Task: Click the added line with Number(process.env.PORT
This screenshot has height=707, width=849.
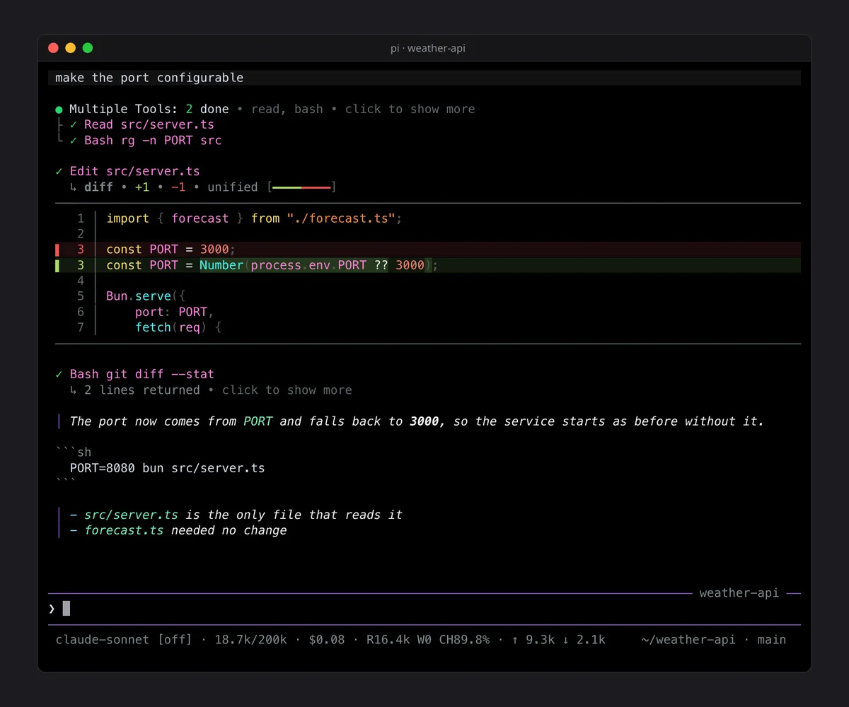Action: (272, 265)
